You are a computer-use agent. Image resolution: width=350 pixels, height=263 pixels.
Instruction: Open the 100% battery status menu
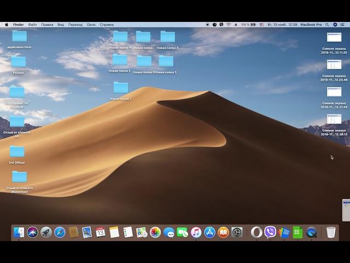tap(248, 25)
